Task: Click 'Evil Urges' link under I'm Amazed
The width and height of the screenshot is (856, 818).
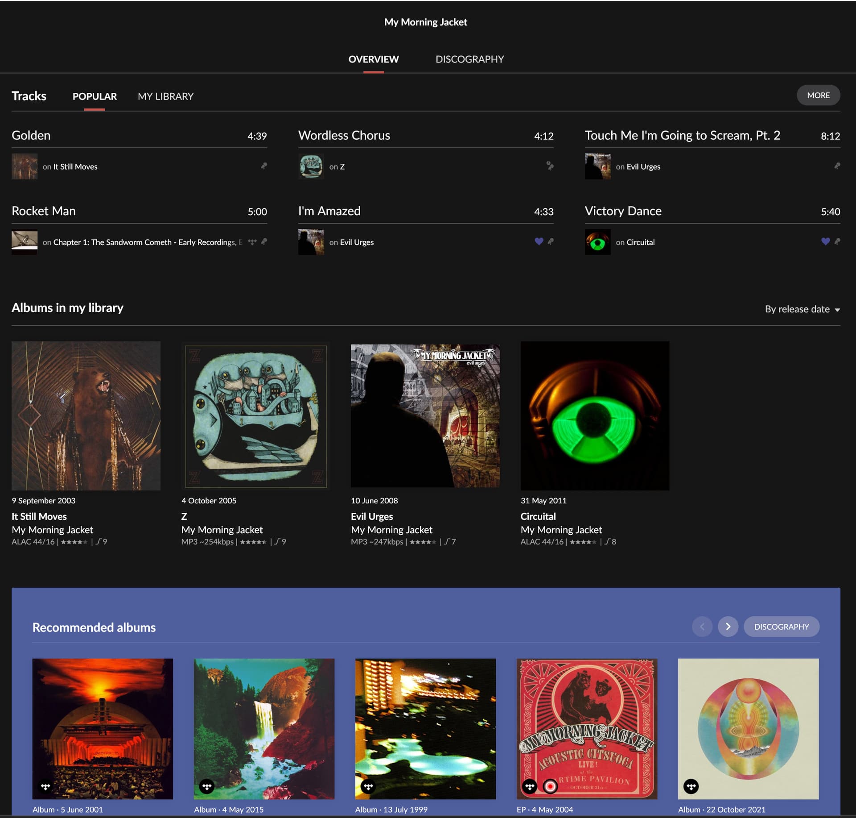Action: coord(357,242)
